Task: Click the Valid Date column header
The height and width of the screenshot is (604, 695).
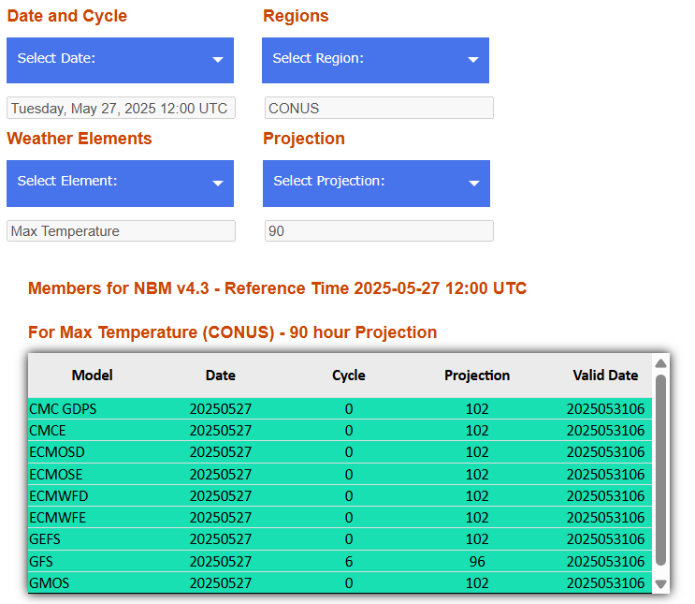Action: tap(605, 376)
